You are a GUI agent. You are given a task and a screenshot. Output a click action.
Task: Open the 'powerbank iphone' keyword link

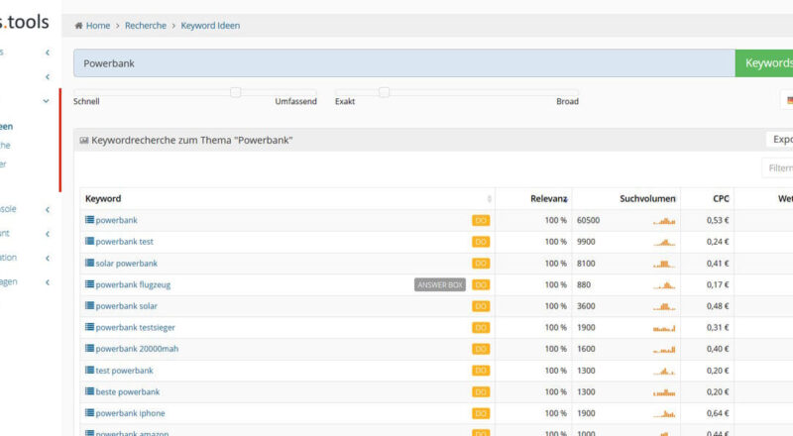131,413
